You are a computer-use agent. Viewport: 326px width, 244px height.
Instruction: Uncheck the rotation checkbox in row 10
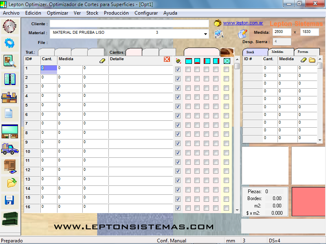point(178,153)
